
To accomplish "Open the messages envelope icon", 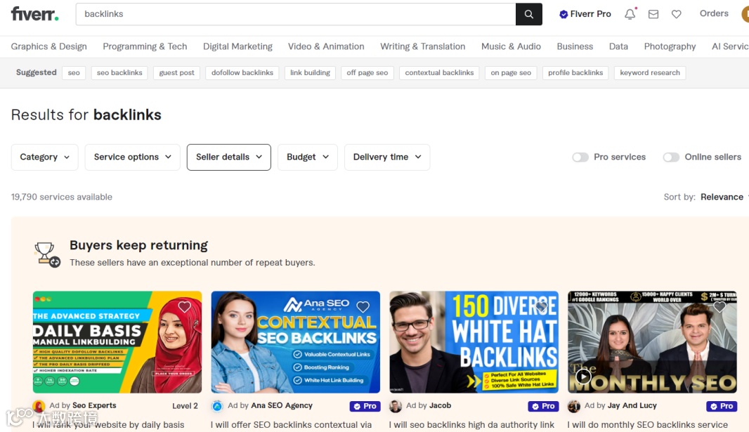I will pos(653,14).
